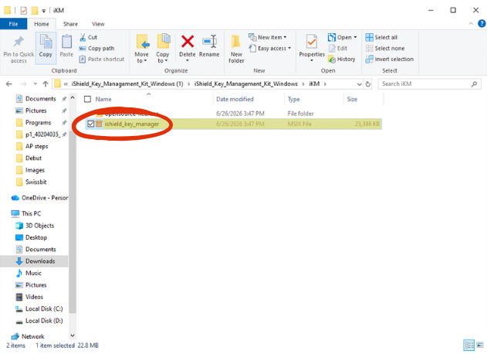
Task: Collapse the ribbon with the chevron
Action: click(471, 24)
